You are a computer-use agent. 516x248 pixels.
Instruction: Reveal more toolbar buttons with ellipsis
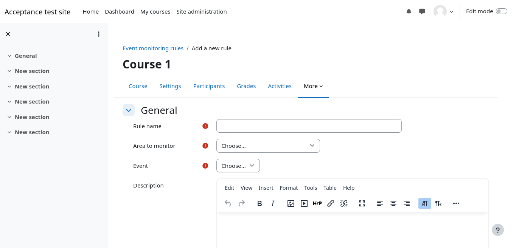pyautogui.click(x=456, y=203)
